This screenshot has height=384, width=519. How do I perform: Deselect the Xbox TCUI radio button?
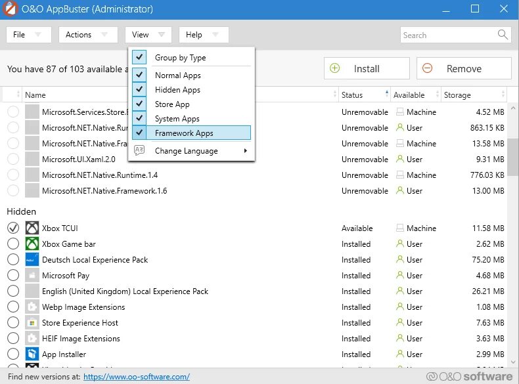tap(13, 228)
